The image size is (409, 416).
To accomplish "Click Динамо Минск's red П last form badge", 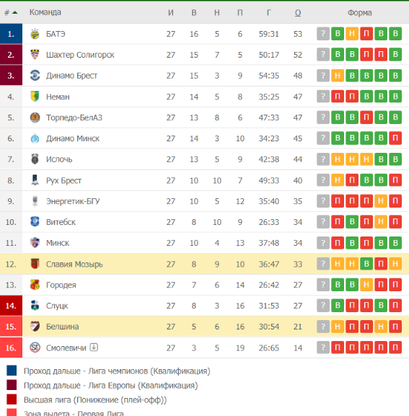I will coord(395,138).
